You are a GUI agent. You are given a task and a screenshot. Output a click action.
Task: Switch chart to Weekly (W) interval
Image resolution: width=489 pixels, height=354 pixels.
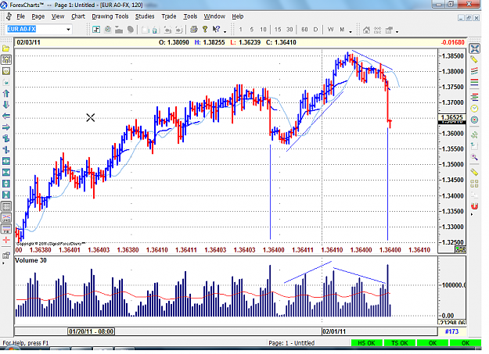click(331, 30)
